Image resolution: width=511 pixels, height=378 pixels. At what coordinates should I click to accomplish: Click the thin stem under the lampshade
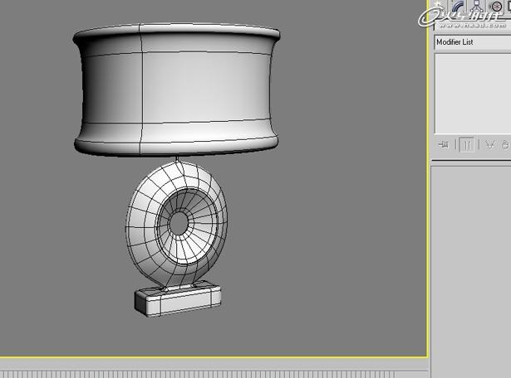coord(176,157)
